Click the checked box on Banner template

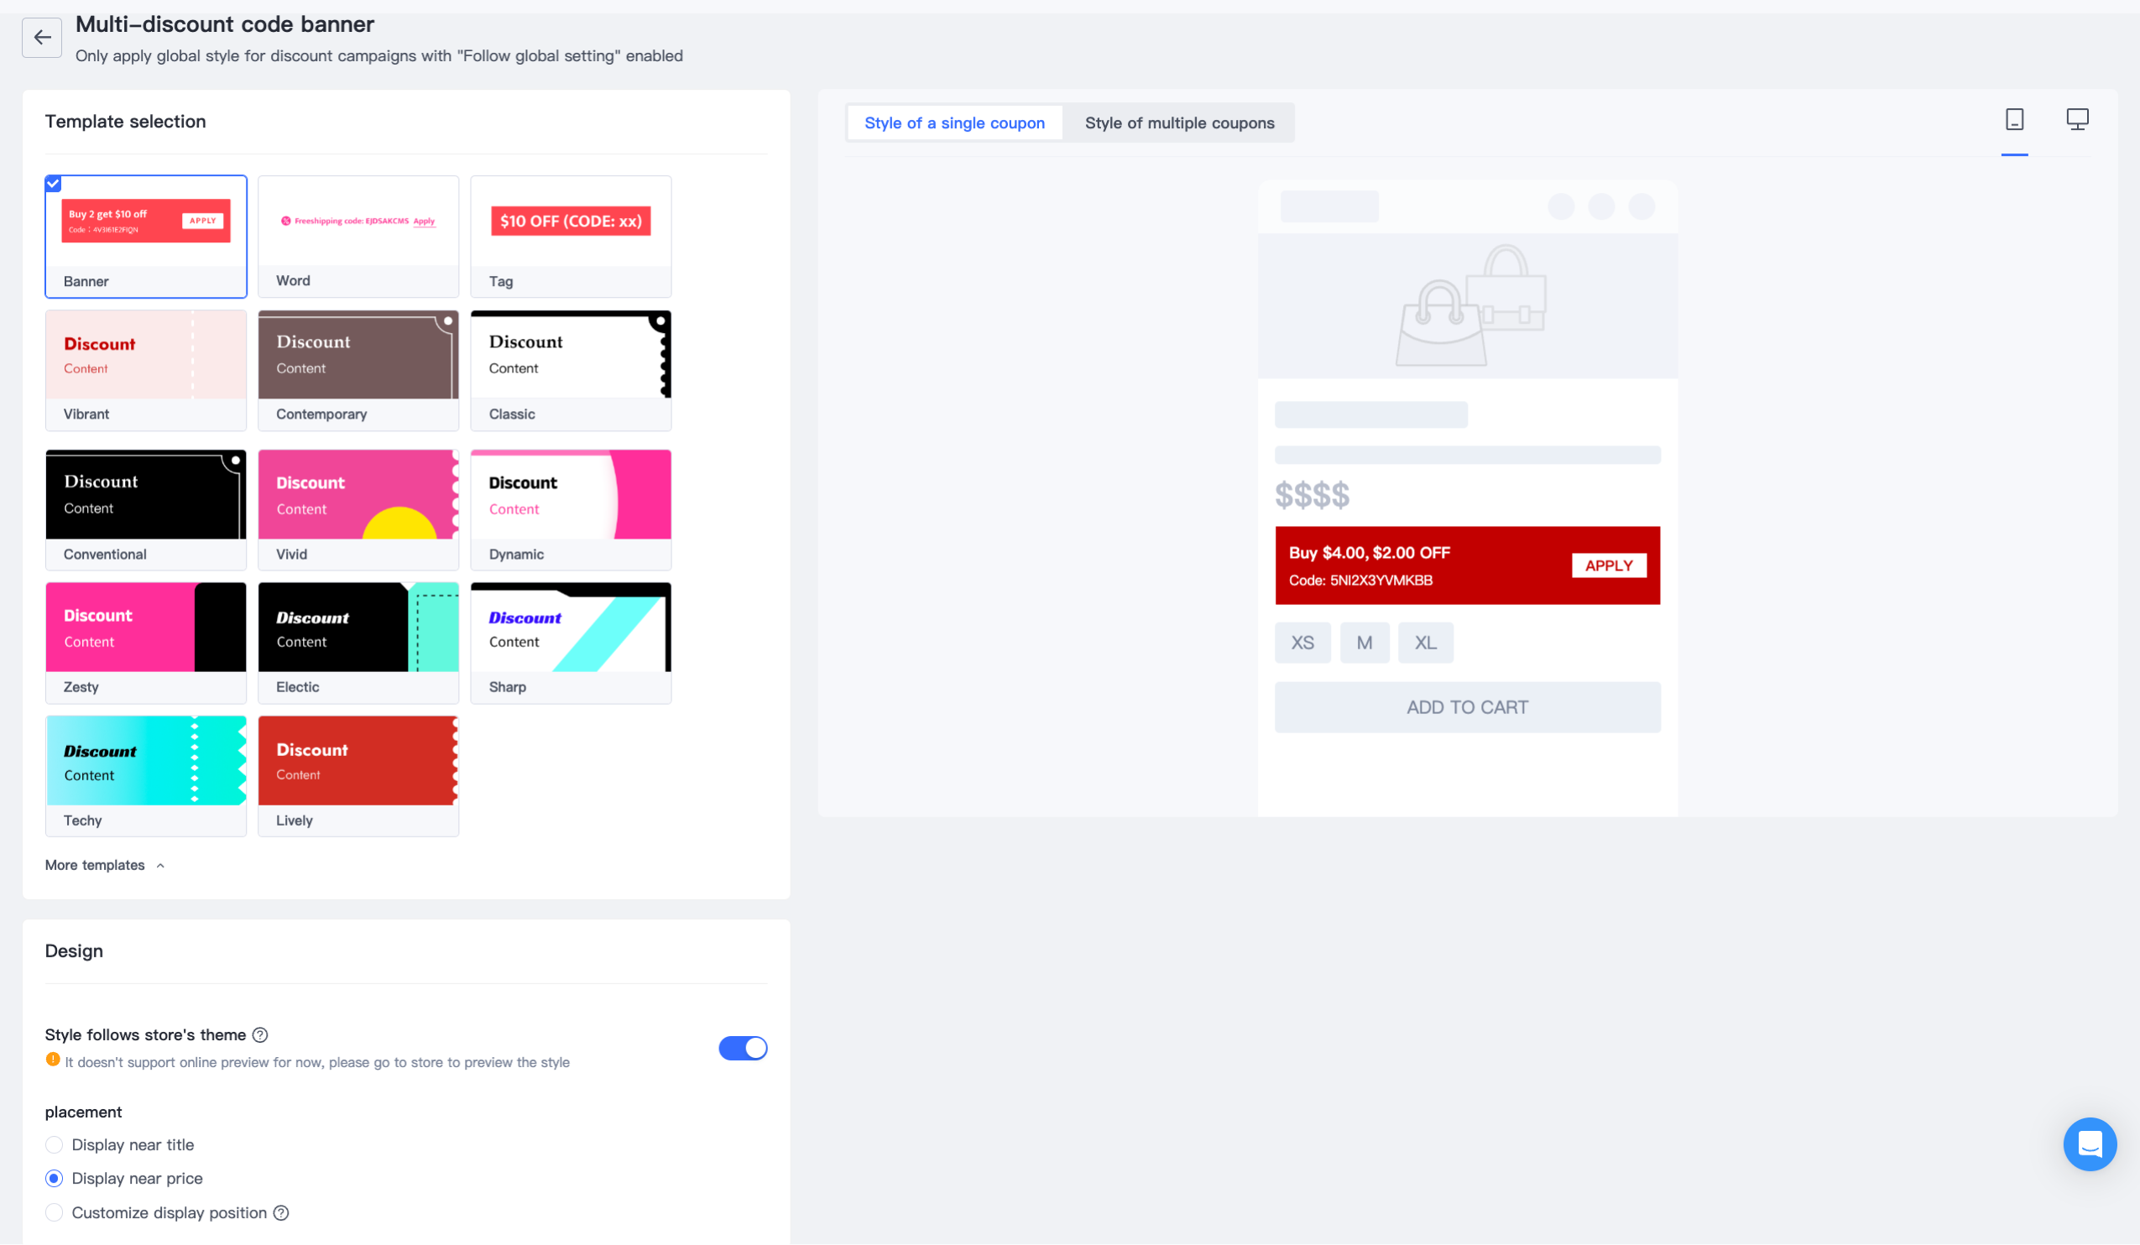click(x=54, y=184)
